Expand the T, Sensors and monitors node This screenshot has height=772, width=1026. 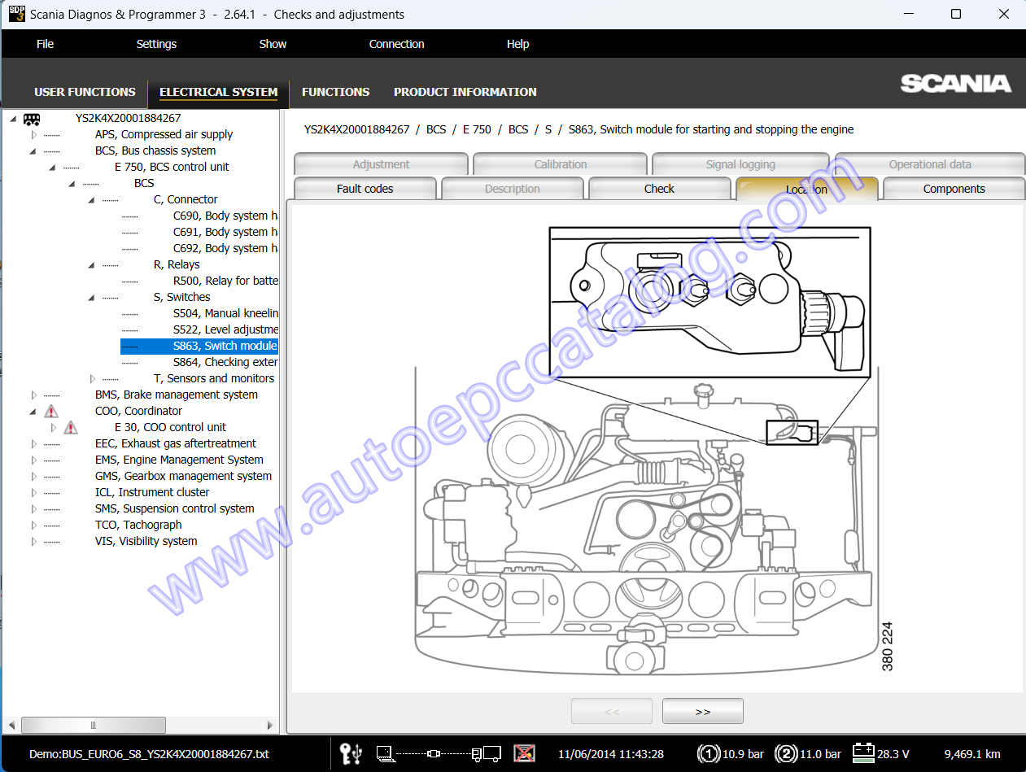point(92,378)
